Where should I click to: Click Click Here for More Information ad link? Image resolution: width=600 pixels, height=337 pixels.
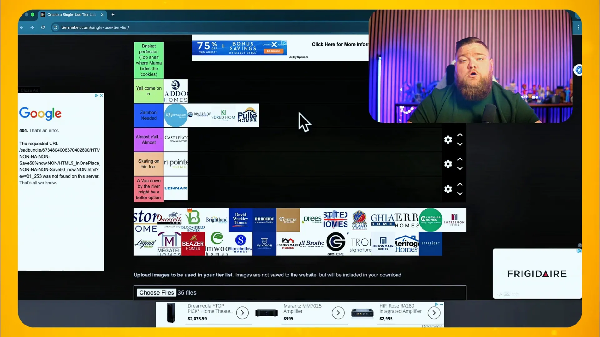[340, 44]
